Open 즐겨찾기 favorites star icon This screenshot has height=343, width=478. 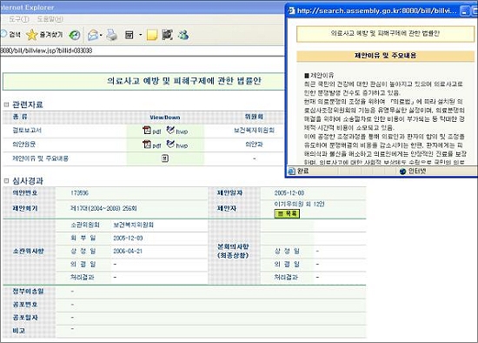coord(31,35)
